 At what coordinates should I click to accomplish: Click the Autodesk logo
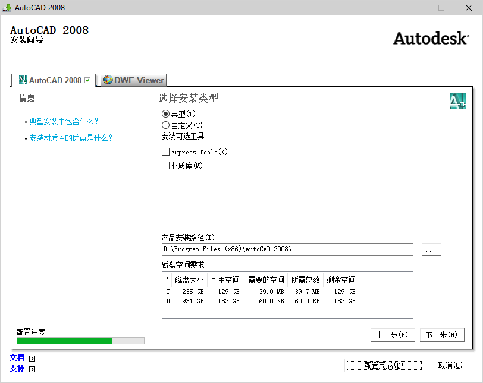(x=430, y=38)
